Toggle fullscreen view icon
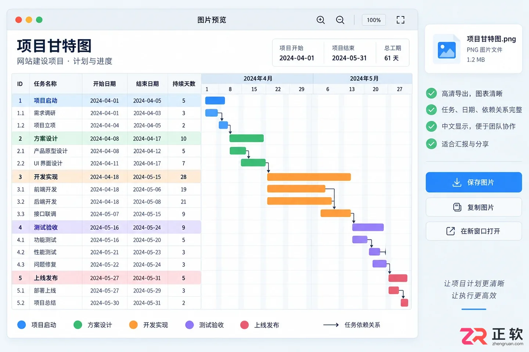The width and height of the screenshot is (529, 352). (400, 20)
